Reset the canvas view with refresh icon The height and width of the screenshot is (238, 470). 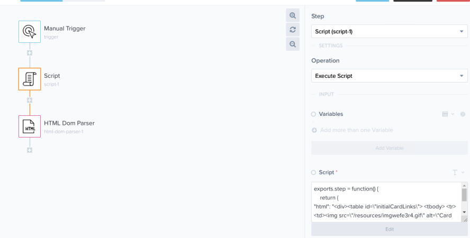(x=293, y=30)
